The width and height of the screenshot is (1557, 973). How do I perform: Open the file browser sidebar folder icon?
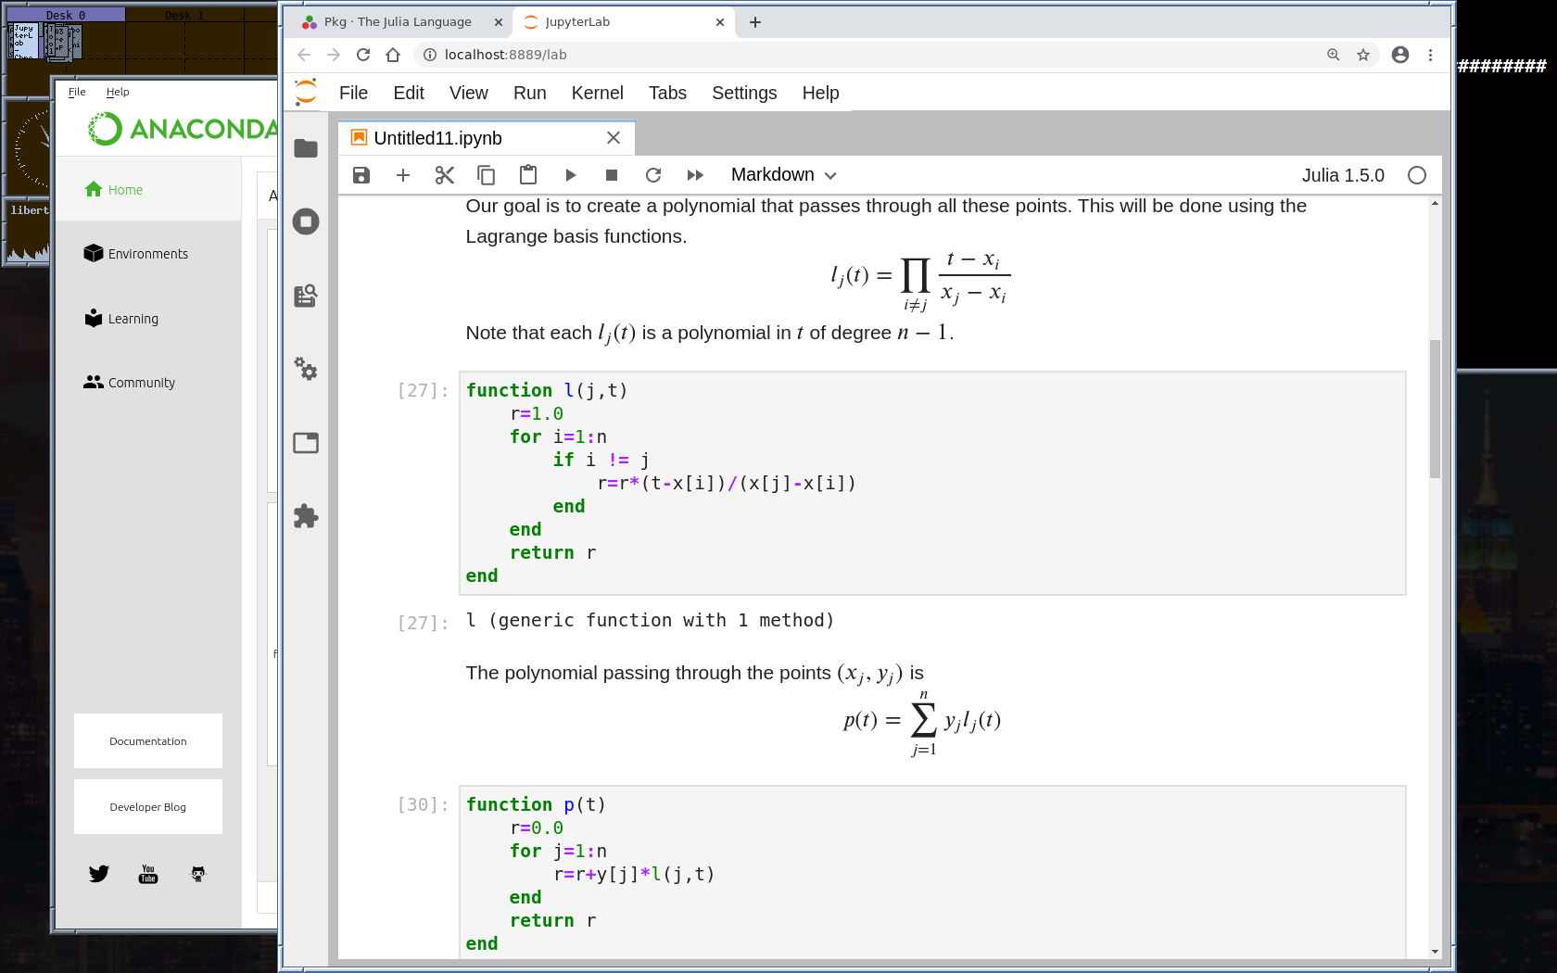(306, 148)
